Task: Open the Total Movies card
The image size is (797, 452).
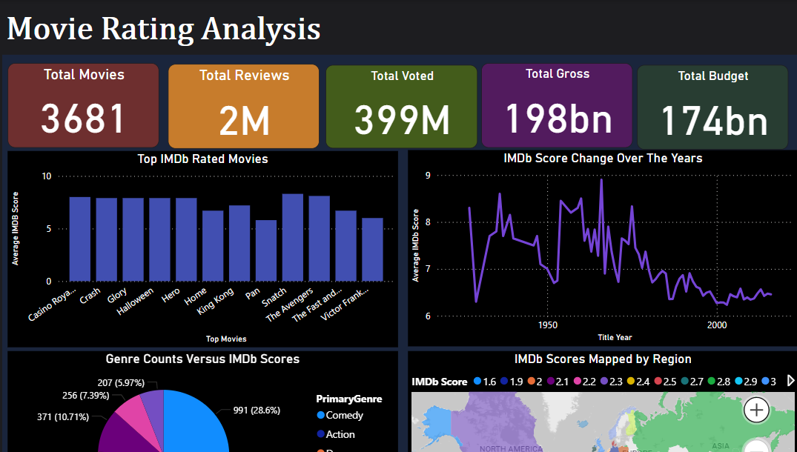Action: coord(83,105)
